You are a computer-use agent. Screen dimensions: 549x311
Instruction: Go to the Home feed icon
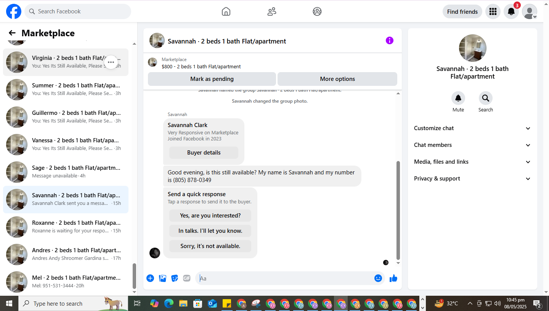(x=226, y=11)
